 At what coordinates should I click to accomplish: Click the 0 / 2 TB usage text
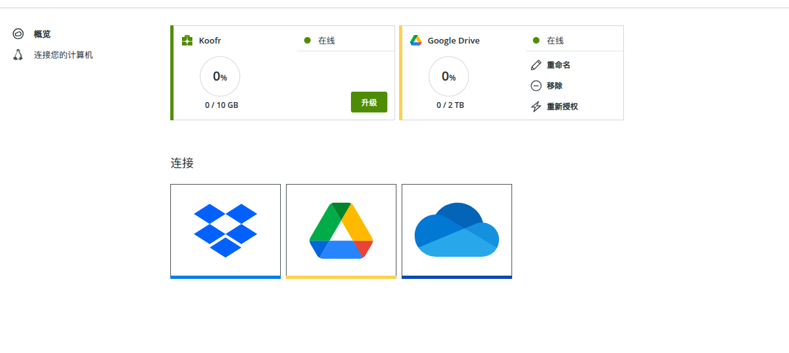coord(450,105)
